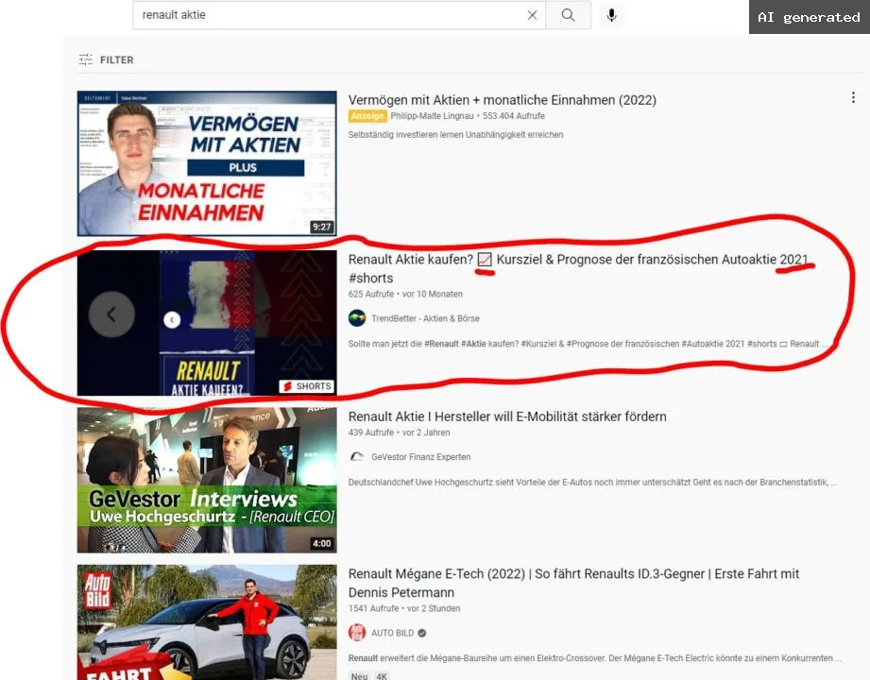Open the AUTO BILD channel avatar
The image size is (870, 680).
pyautogui.click(x=357, y=633)
